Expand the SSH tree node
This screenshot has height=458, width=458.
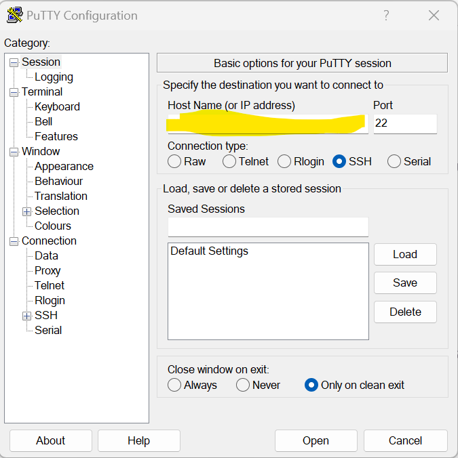(x=26, y=316)
